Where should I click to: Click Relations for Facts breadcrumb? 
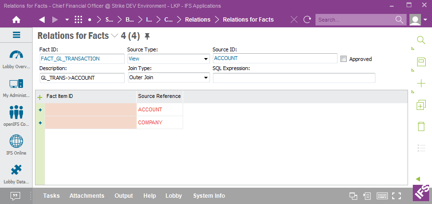(x=248, y=20)
